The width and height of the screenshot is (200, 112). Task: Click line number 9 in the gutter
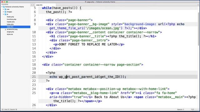[x=35, y=24]
